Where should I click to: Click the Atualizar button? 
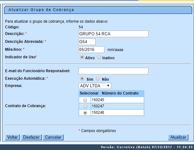tap(178, 137)
